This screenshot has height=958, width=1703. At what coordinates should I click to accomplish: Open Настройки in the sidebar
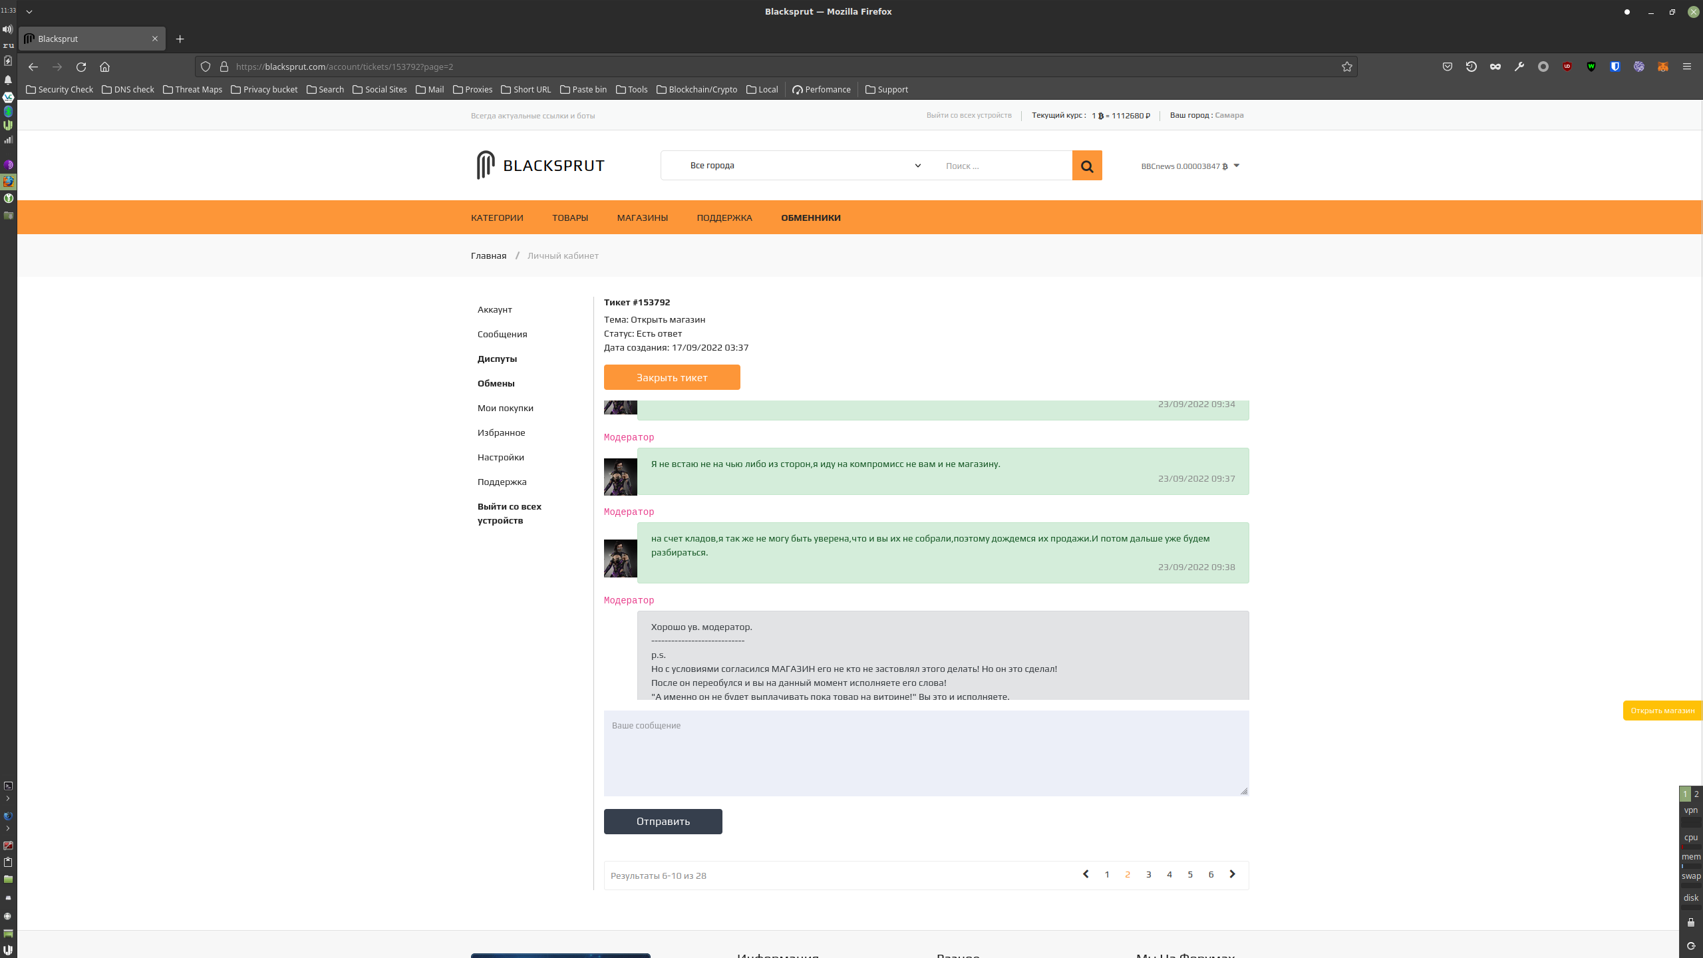tap(500, 457)
